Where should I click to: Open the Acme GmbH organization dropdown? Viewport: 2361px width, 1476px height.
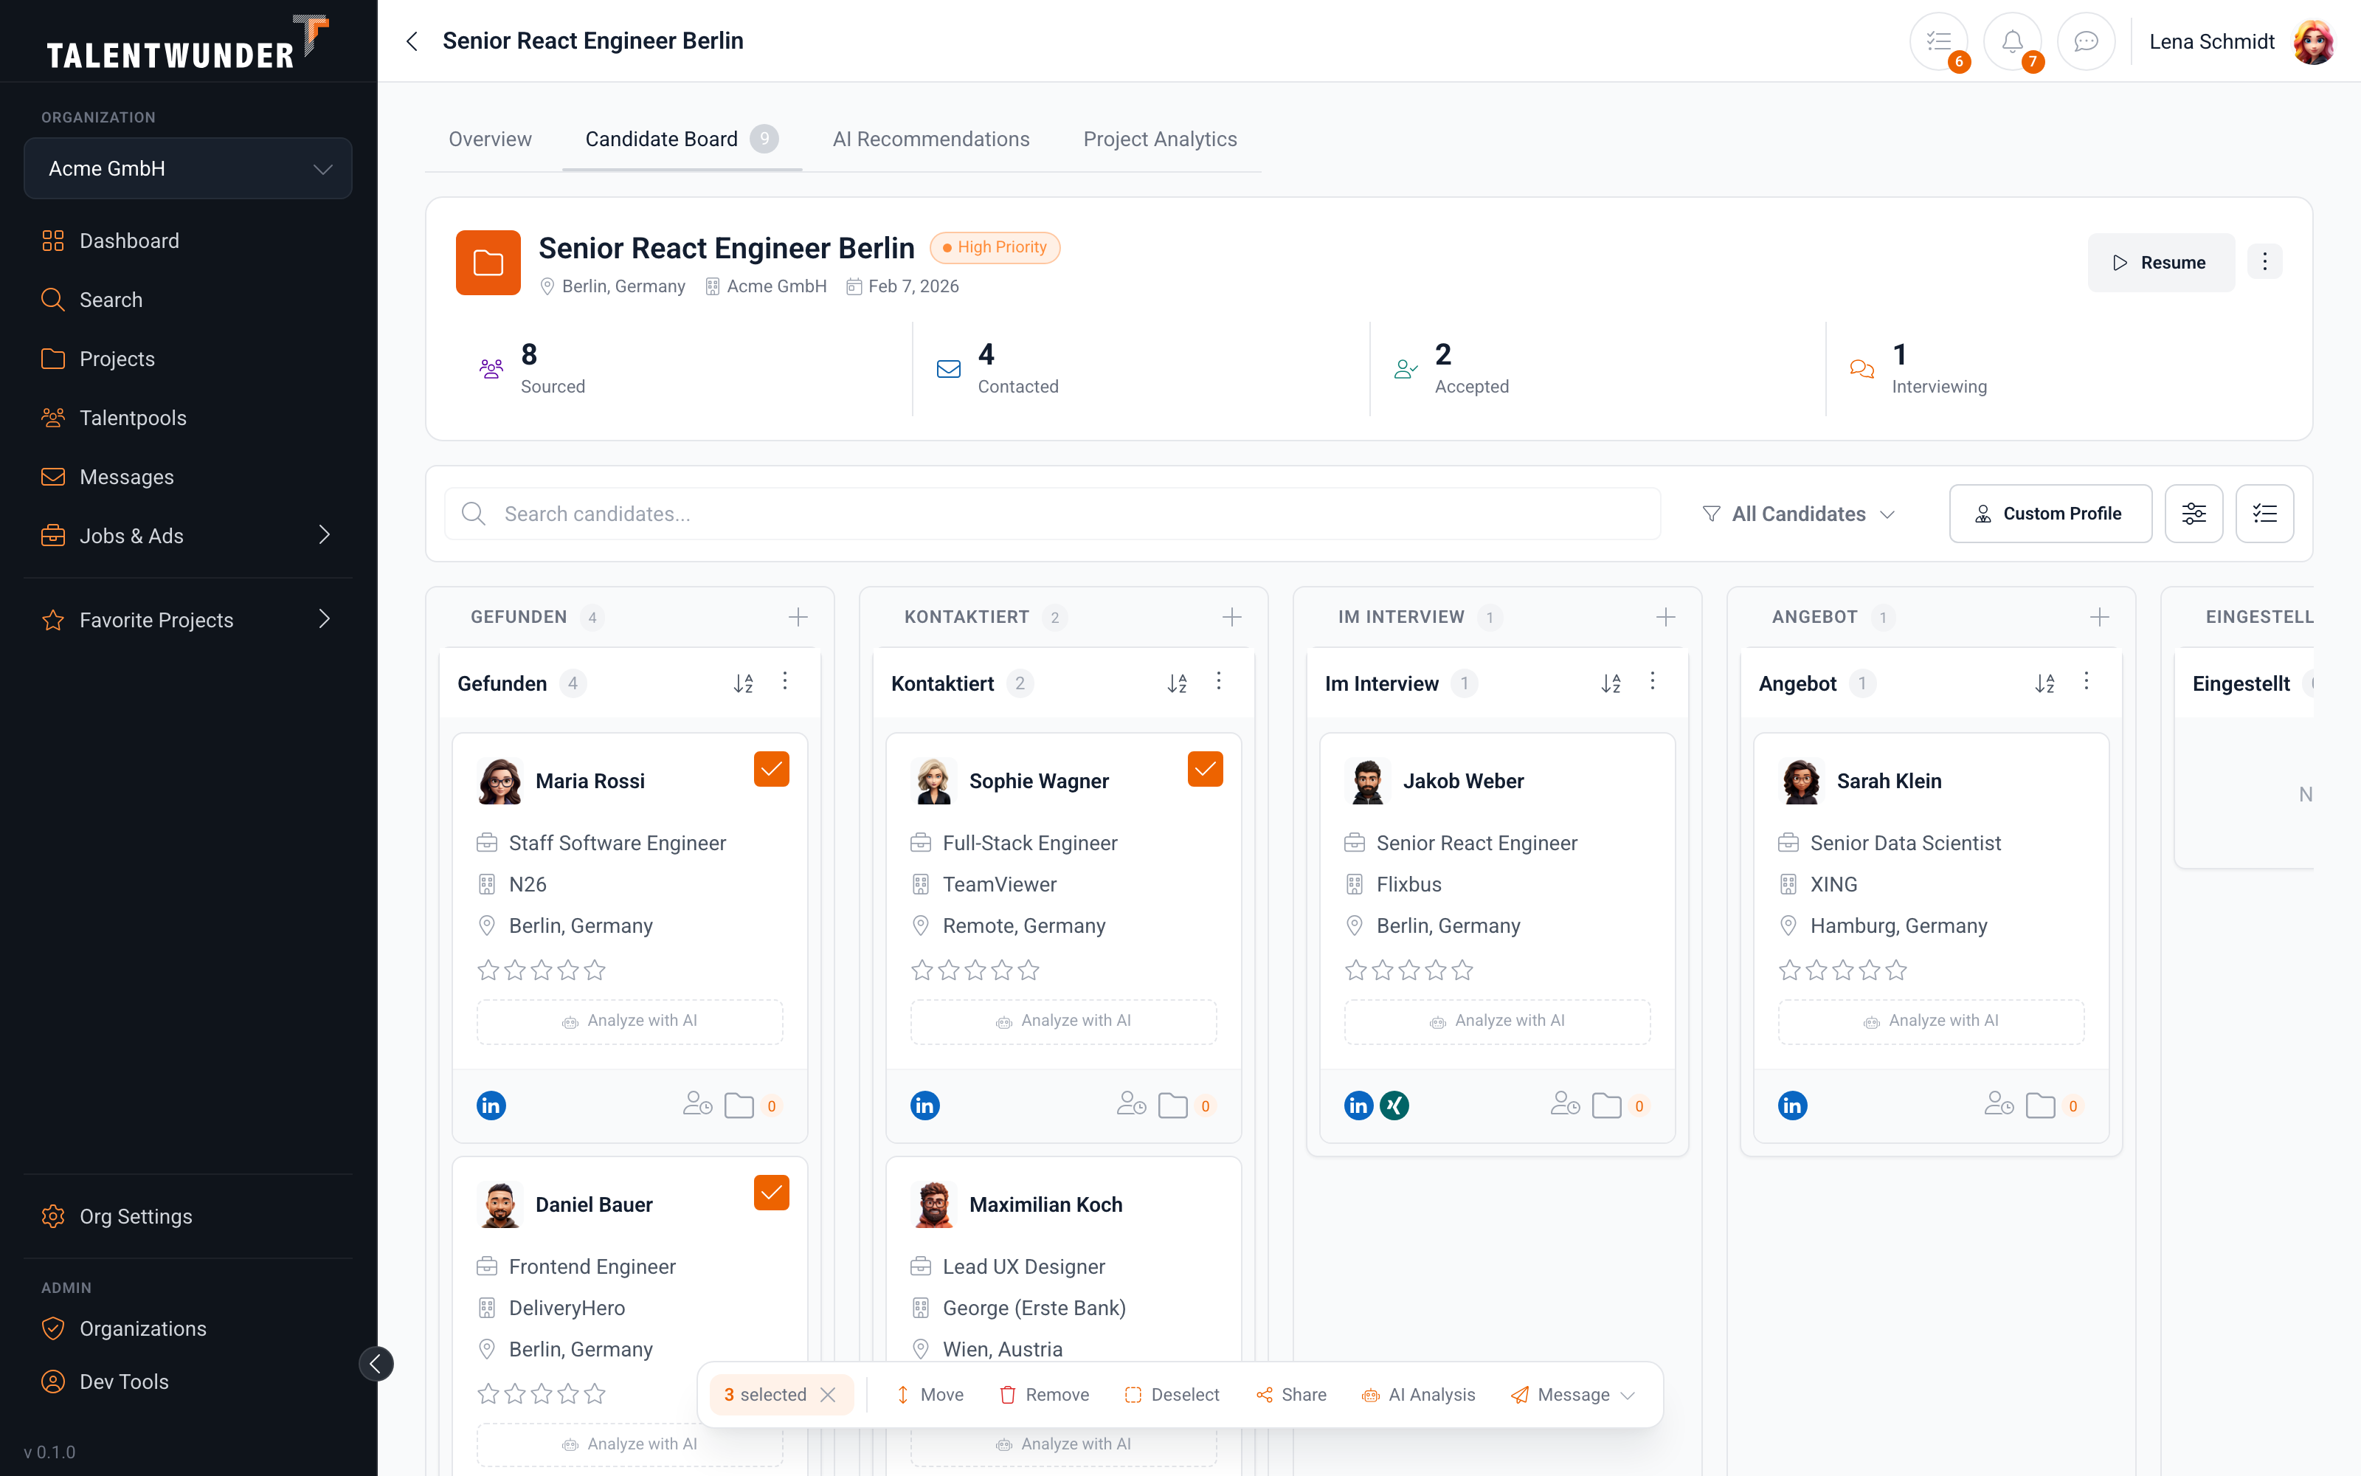(187, 168)
